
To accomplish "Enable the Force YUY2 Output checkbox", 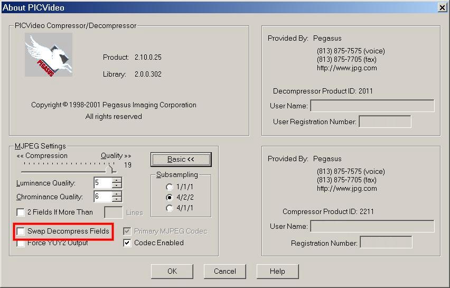I will pyautogui.click(x=21, y=243).
